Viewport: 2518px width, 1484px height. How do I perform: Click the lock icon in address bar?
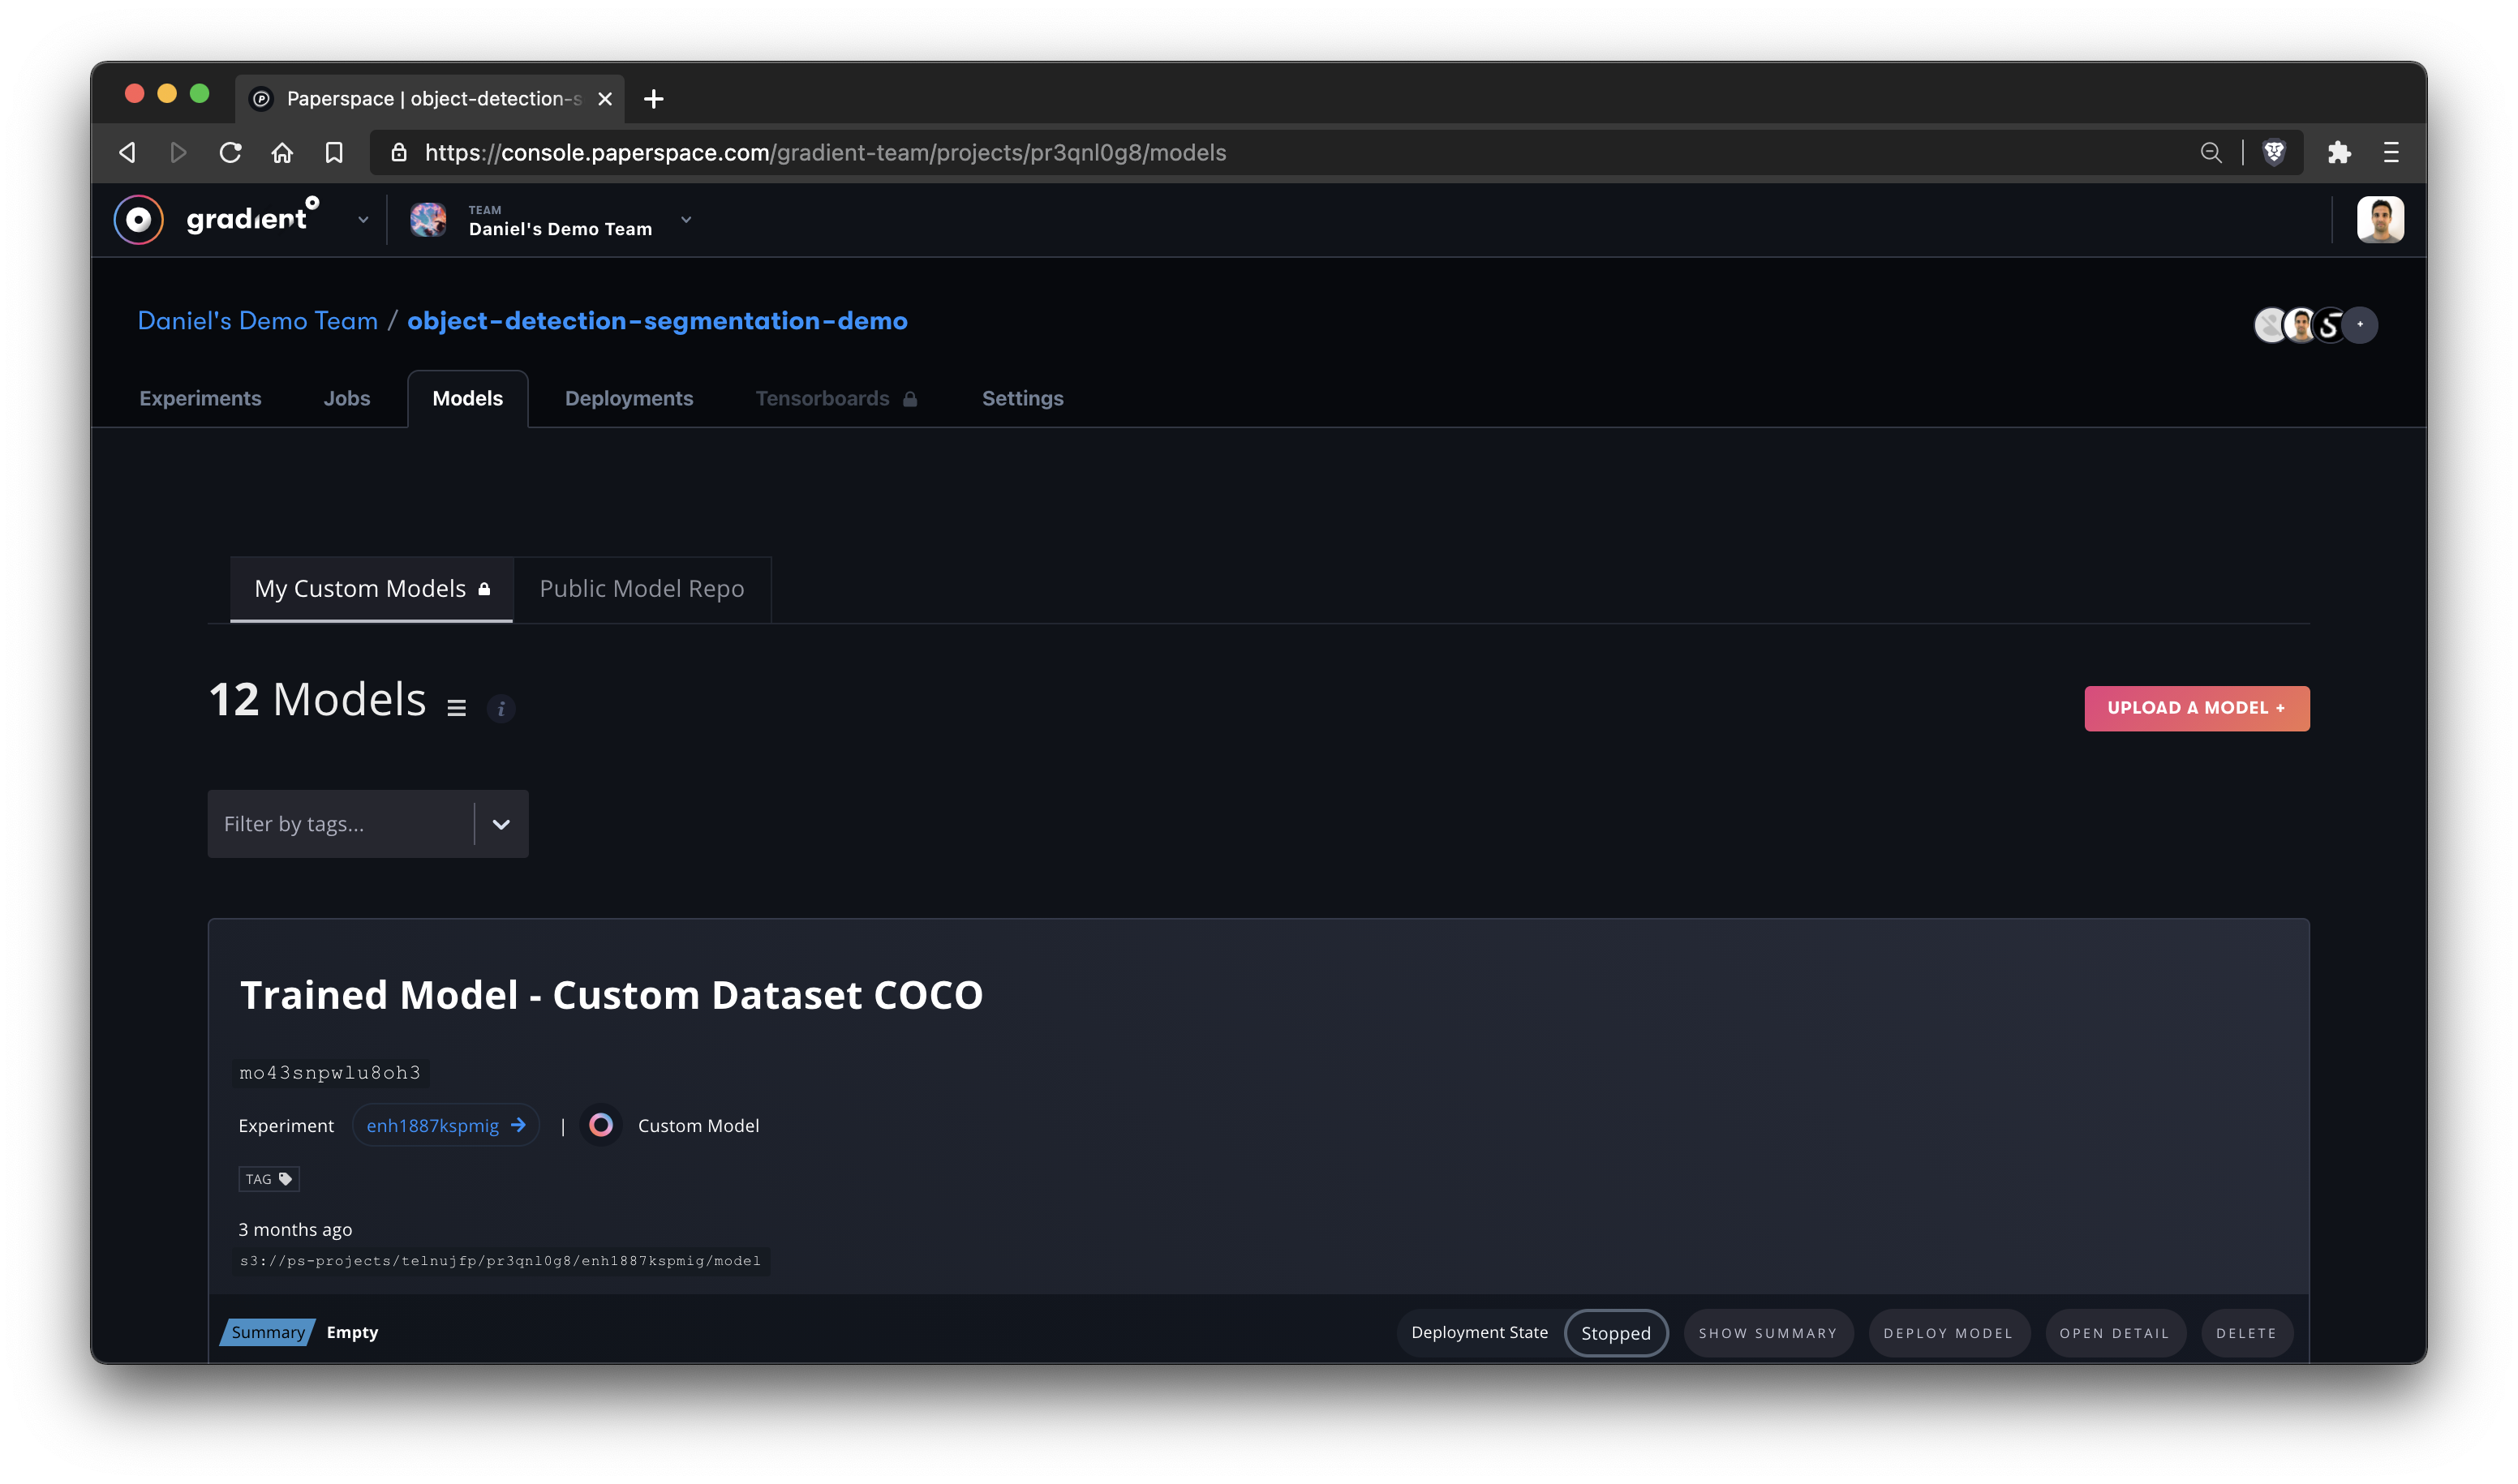(398, 152)
